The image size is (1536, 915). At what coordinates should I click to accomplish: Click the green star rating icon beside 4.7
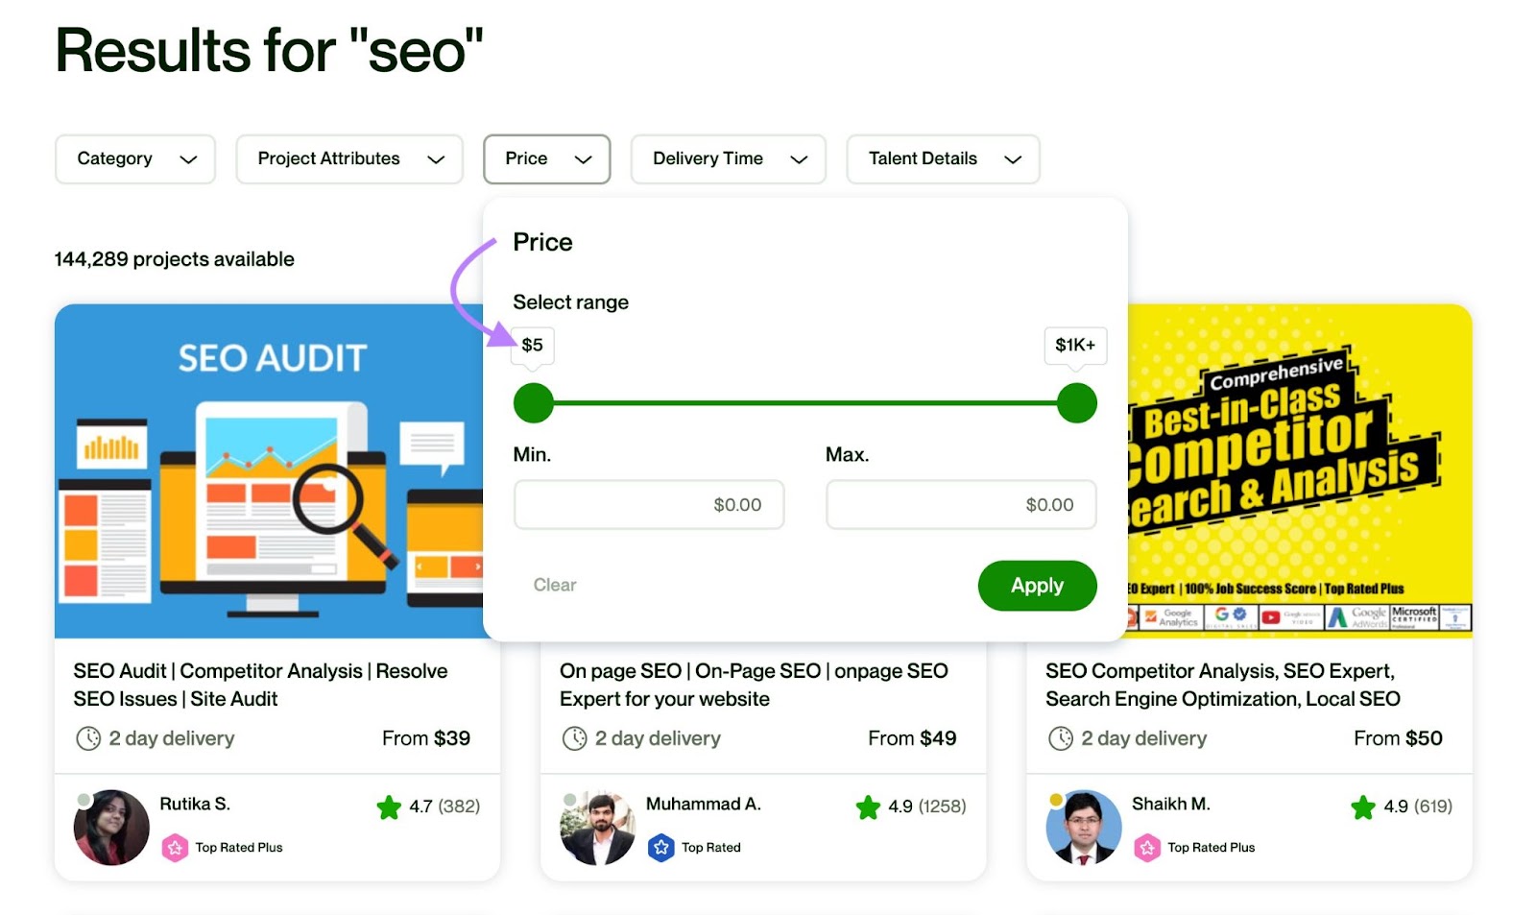point(390,807)
